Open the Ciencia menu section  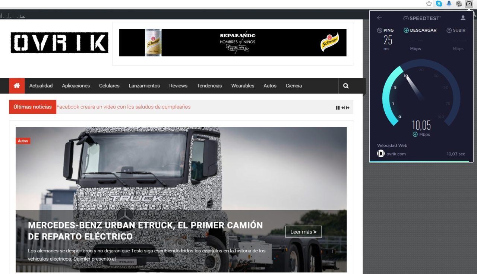tap(294, 86)
